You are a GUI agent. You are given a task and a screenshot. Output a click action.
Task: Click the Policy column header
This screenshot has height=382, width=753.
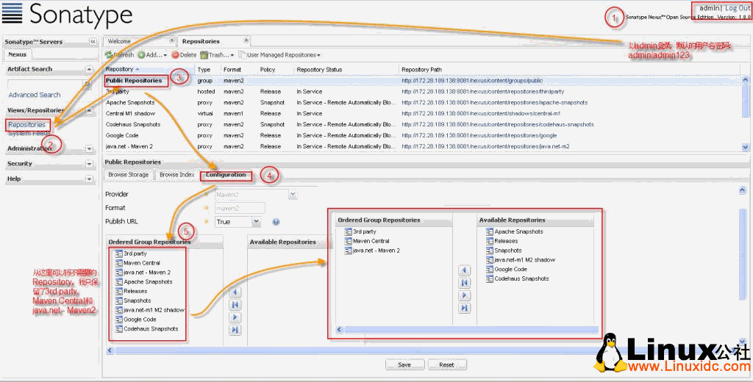click(x=275, y=70)
